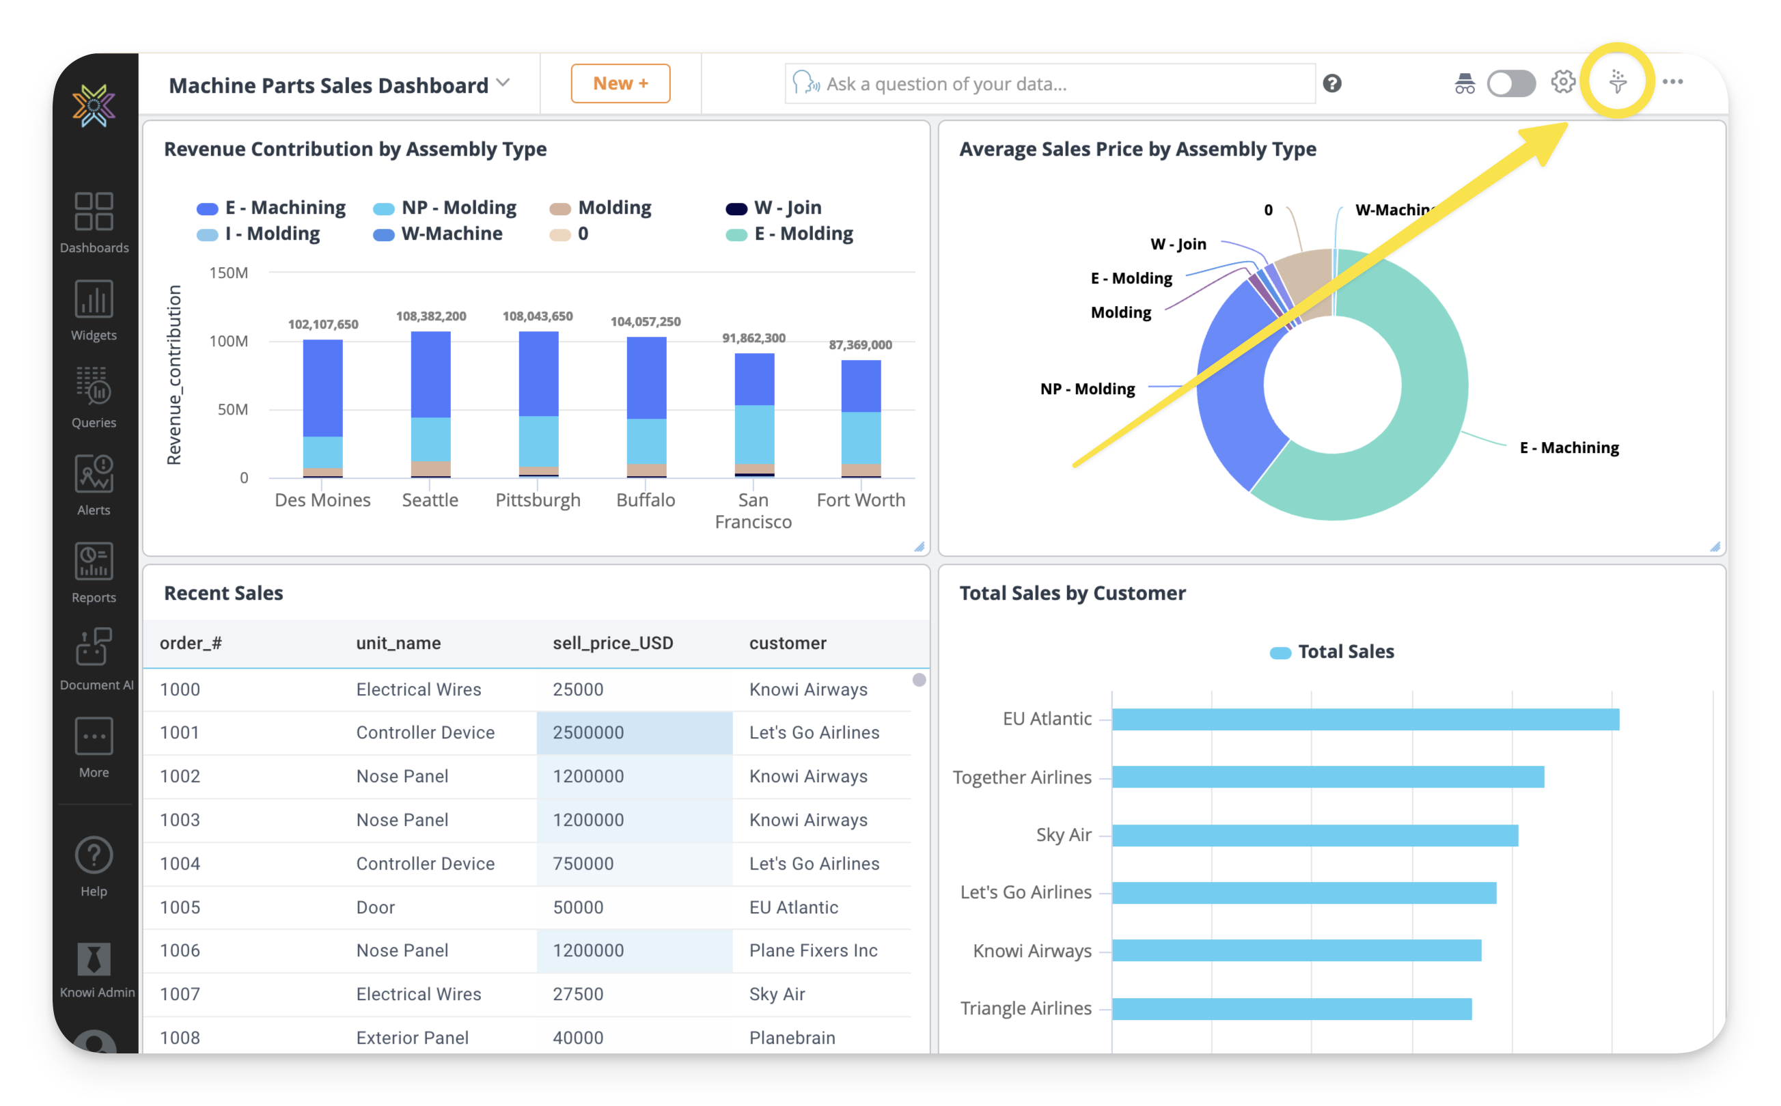This screenshot has width=1781, height=1106.
Task: Click the New + button
Action: point(620,83)
